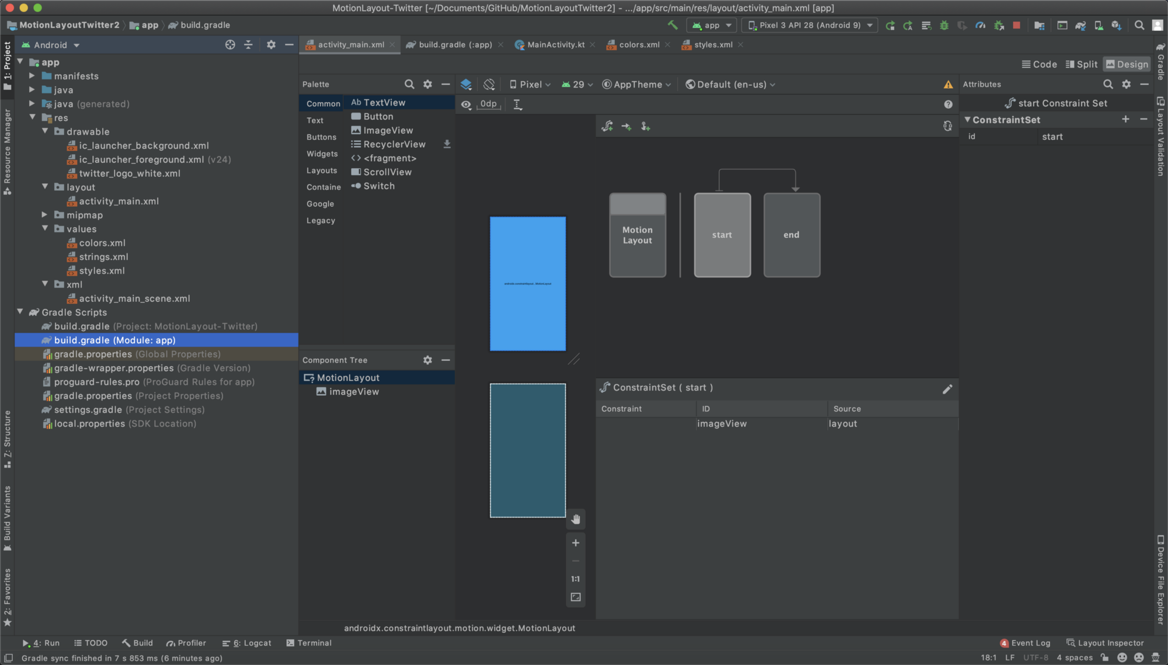Image resolution: width=1168 pixels, height=665 pixels.
Task: Click the pan hand tool icon
Action: tap(576, 519)
